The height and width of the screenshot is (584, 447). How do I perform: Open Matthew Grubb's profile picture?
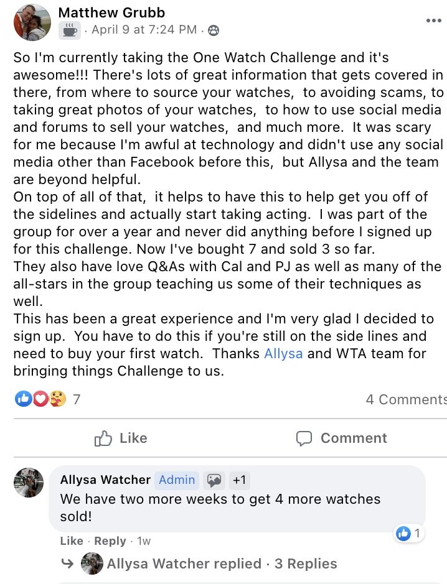pyautogui.click(x=32, y=22)
